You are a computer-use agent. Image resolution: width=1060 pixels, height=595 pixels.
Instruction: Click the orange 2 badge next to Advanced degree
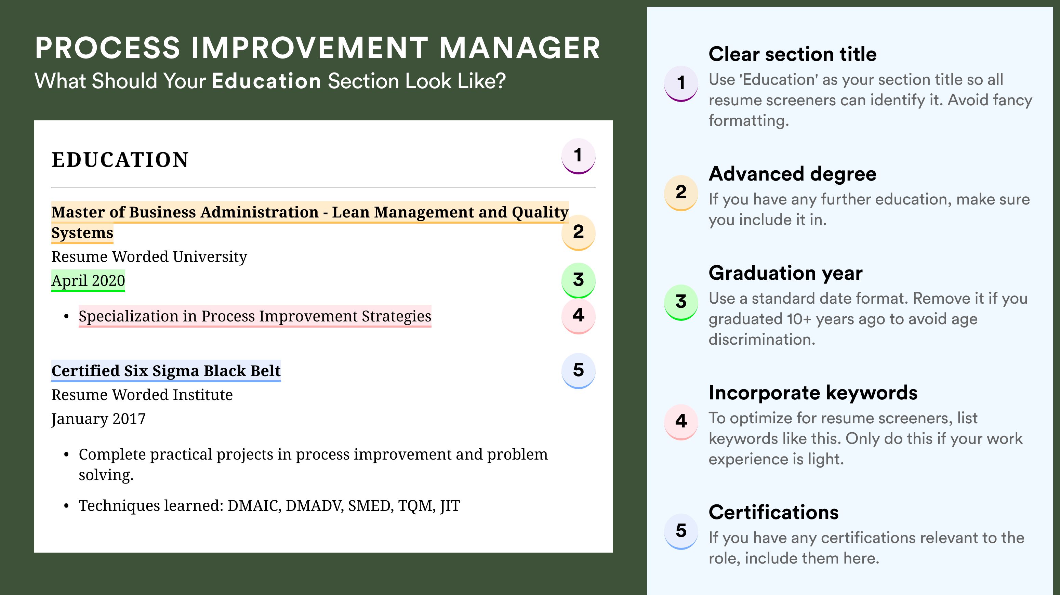click(681, 193)
